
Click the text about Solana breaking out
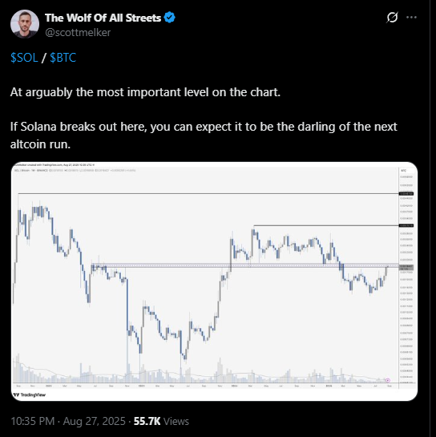tap(204, 136)
